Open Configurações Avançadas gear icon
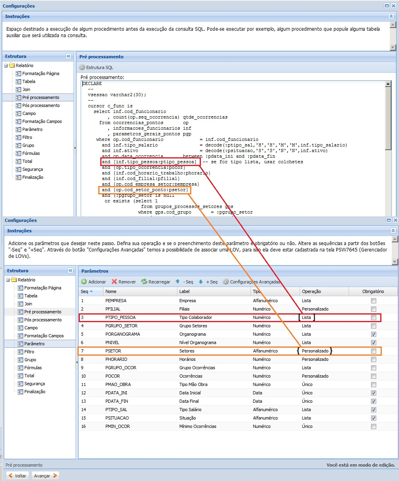Viewport: 399px width, 481px height. pos(226,282)
